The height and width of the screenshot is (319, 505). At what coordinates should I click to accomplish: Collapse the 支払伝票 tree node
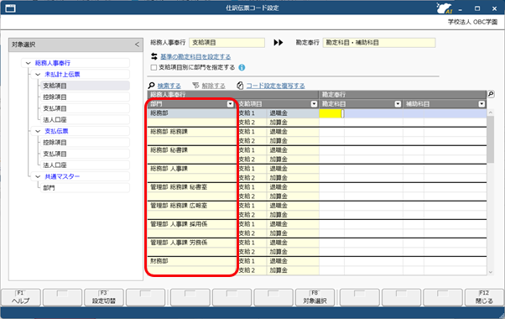pos(38,131)
